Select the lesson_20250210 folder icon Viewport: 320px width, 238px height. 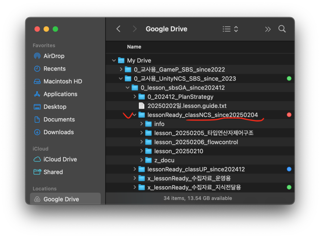pos(148,151)
